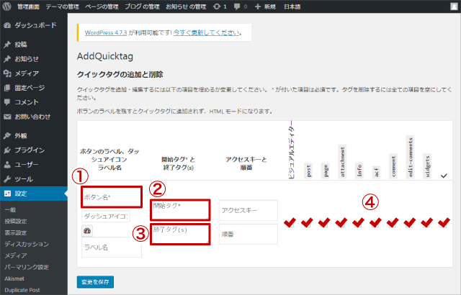Click the pushpin icon beside 投稿
Image resolution: width=461 pixels, height=295 pixels.
click(7, 45)
